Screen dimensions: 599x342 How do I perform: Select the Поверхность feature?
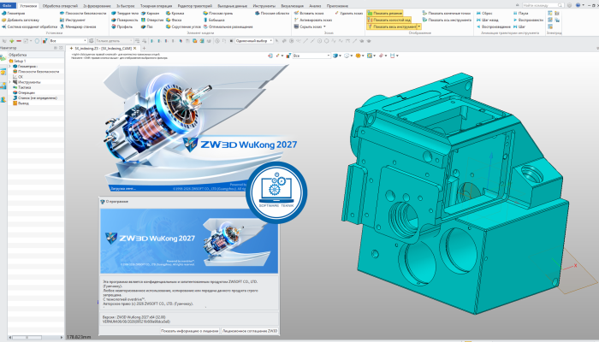click(125, 20)
